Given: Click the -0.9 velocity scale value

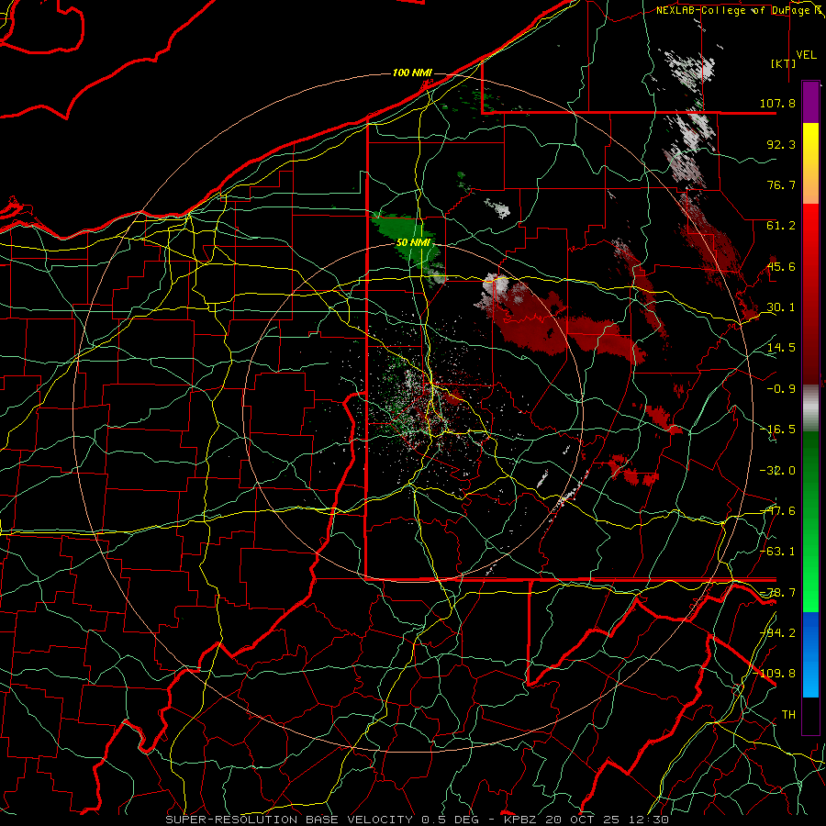Looking at the screenshot, I should [x=781, y=389].
